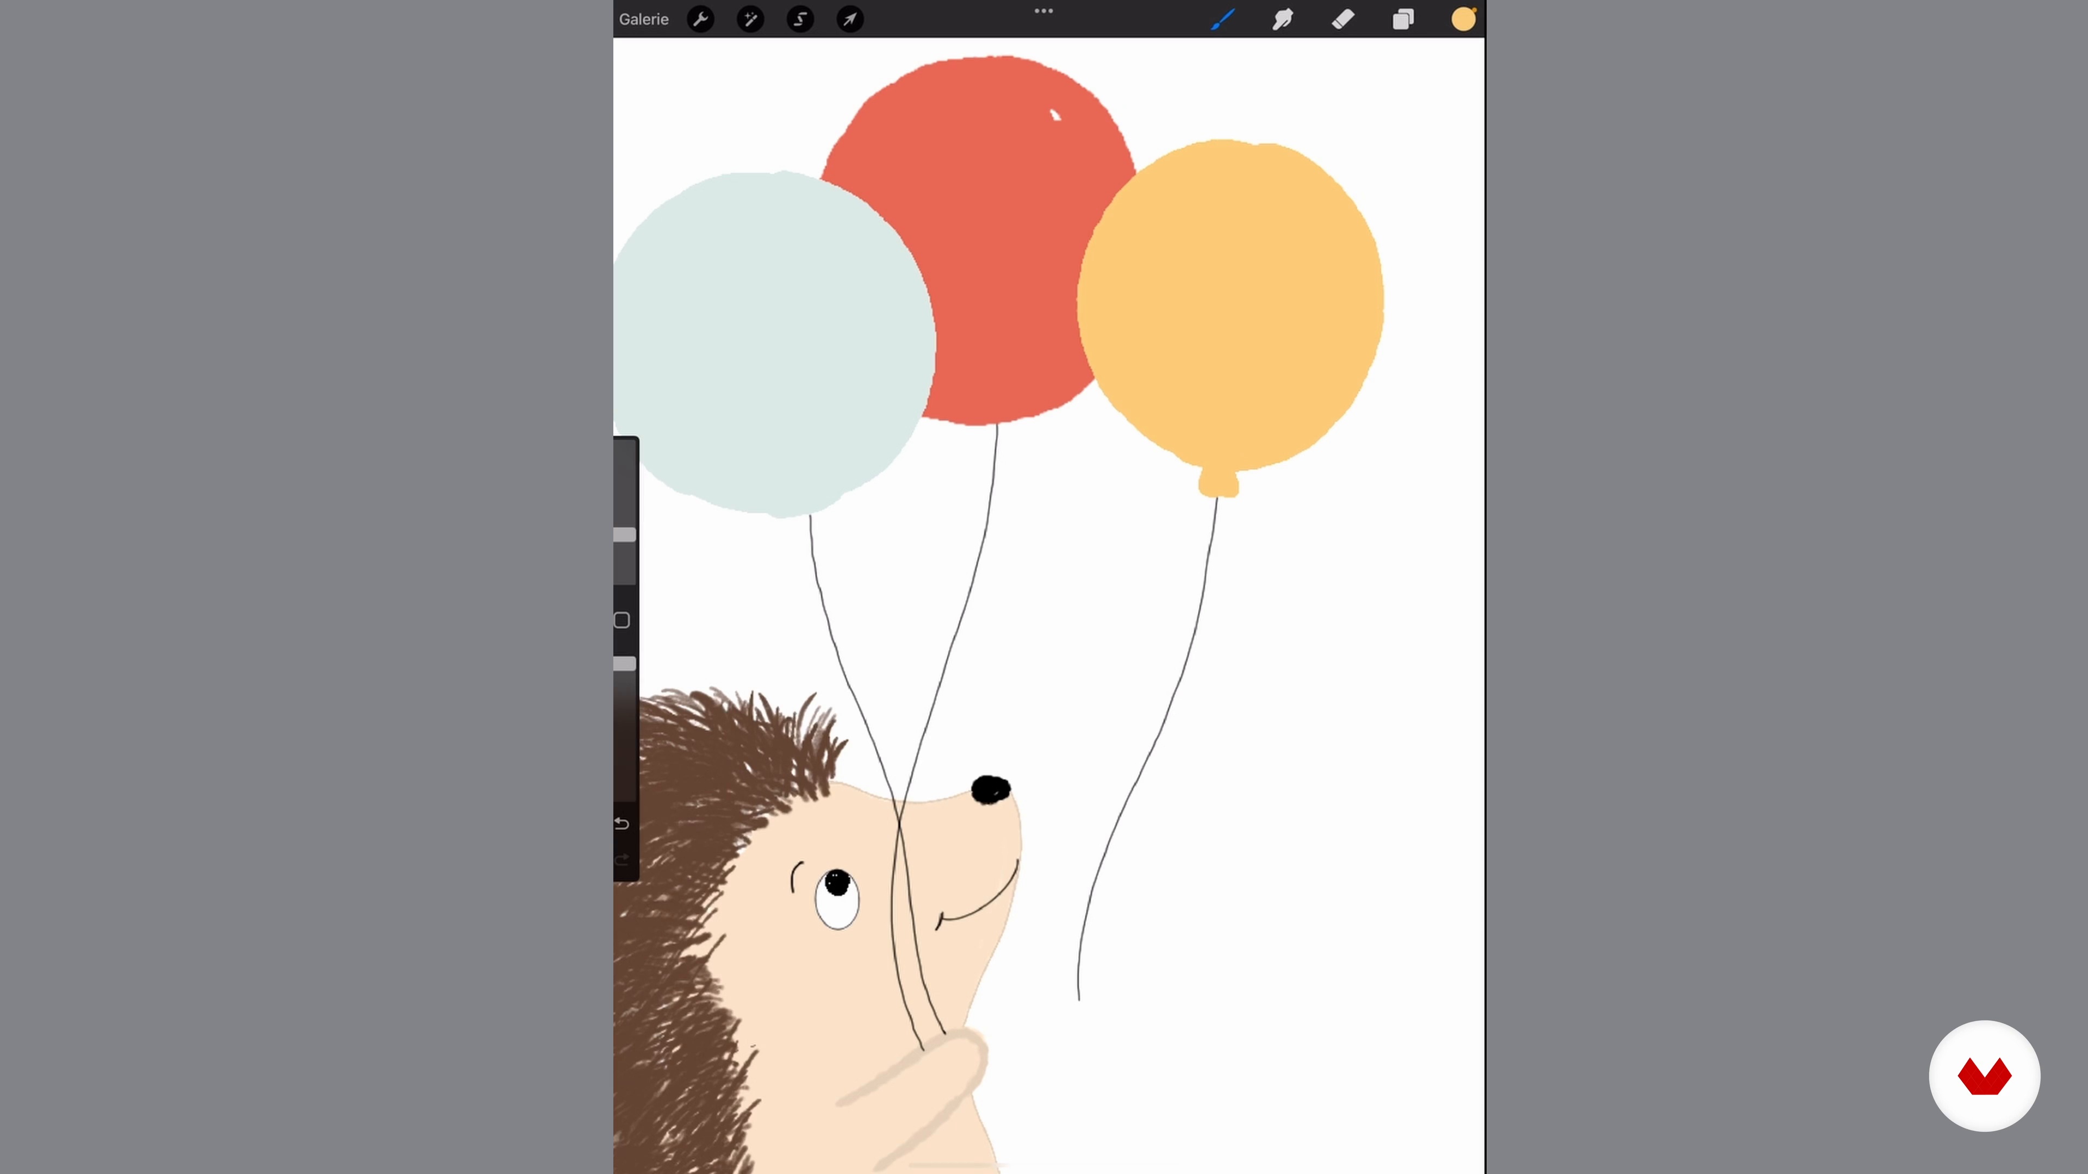Open the Layers panel

pyautogui.click(x=1403, y=18)
